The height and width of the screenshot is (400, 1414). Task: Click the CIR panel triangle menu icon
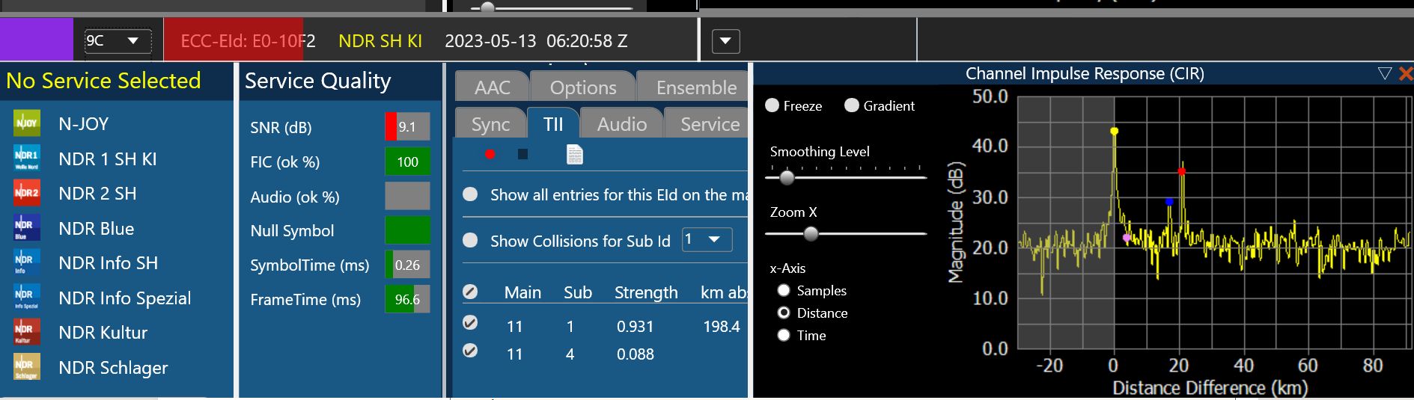[1384, 73]
